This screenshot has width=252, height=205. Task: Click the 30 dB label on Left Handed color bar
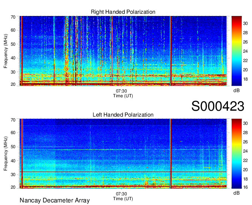[x=245, y=123]
